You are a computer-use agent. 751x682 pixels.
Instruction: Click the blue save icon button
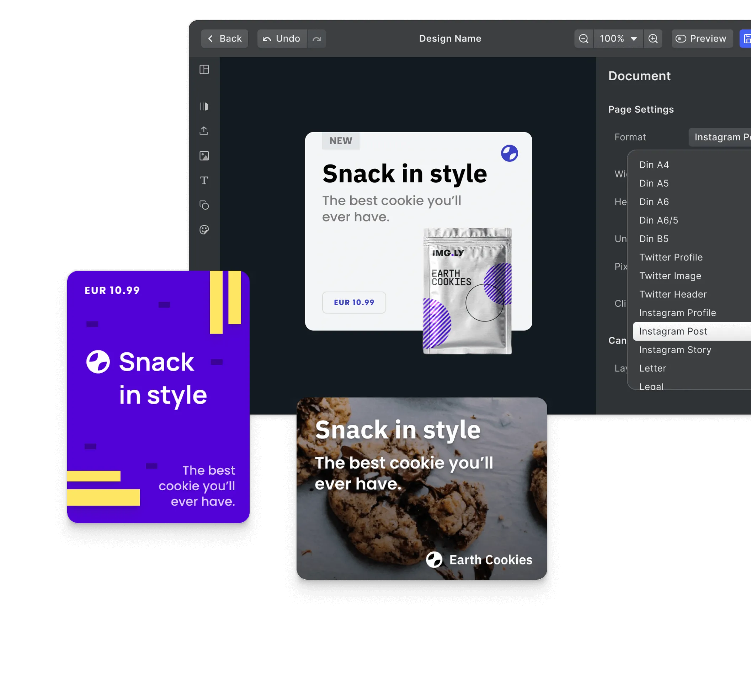(x=745, y=38)
